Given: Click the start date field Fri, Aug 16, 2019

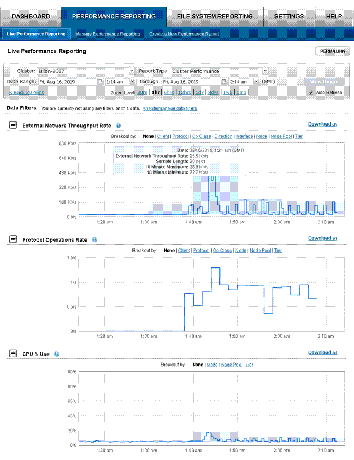Looking at the screenshot, I should tap(68, 82).
